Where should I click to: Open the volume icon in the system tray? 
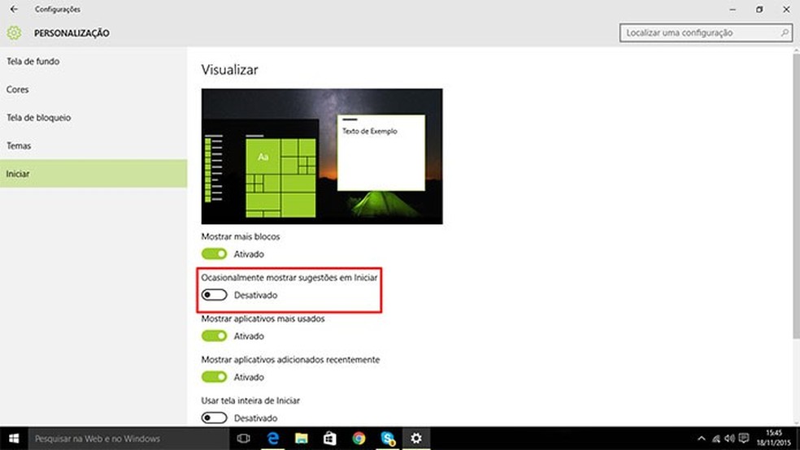click(x=729, y=439)
